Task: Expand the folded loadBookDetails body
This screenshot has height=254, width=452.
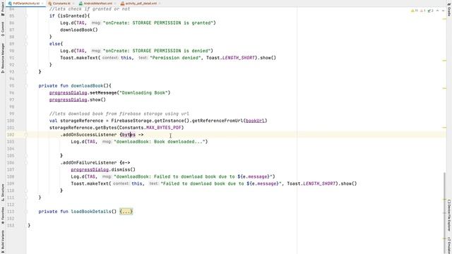Action: (126, 212)
